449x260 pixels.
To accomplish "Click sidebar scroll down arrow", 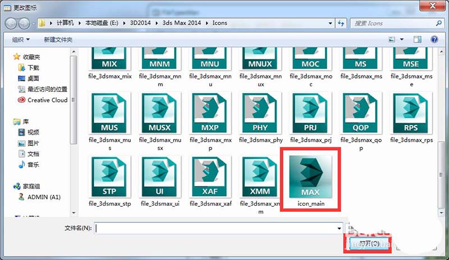I will (74, 213).
